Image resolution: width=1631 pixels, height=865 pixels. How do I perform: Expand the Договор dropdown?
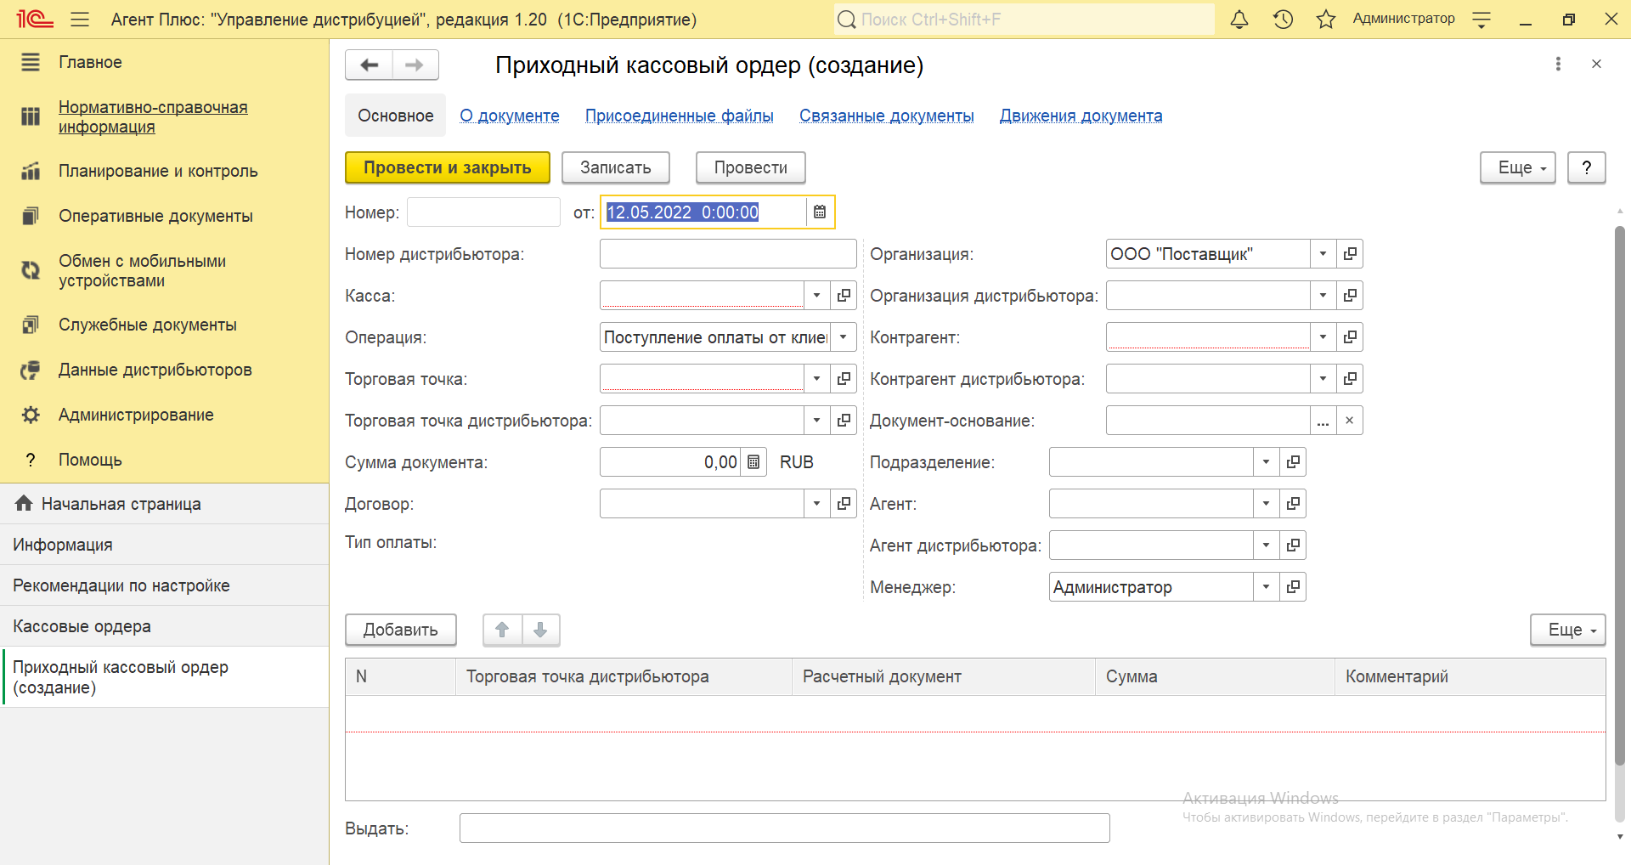pyautogui.click(x=816, y=504)
